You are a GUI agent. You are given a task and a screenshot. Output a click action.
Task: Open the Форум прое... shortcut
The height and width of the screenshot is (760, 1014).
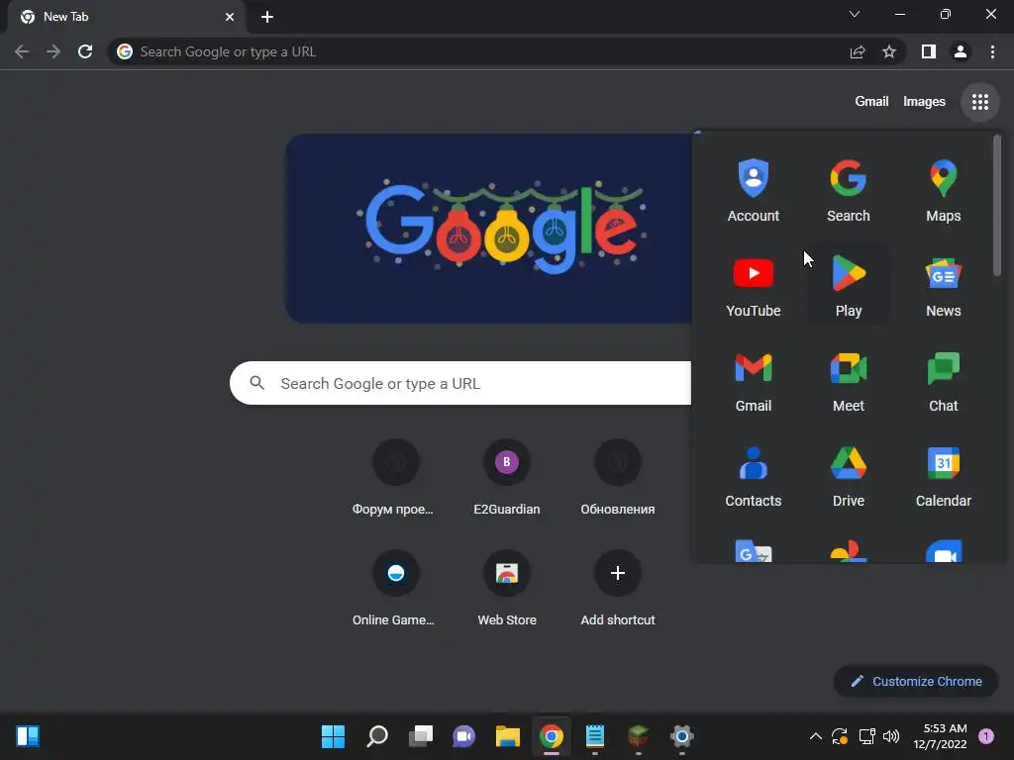tap(396, 479)
